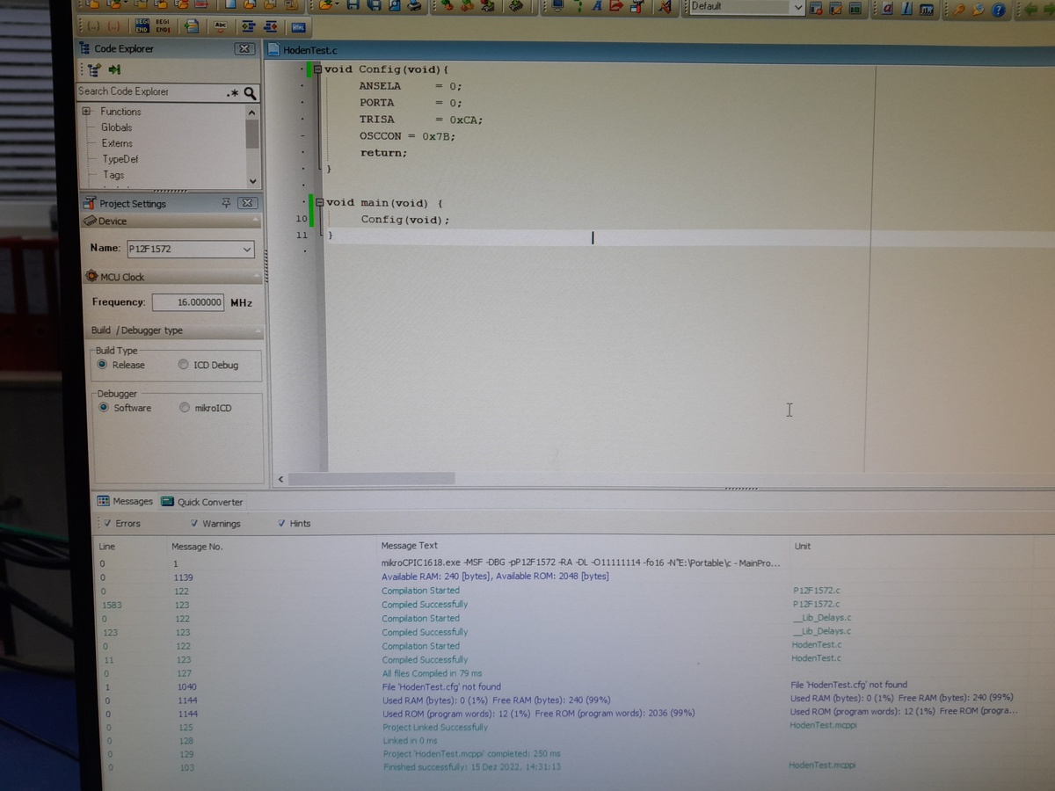Click the Message No. column header
Image resolution: width=1055 pixels, height=791 pixels.
(196, 547)
